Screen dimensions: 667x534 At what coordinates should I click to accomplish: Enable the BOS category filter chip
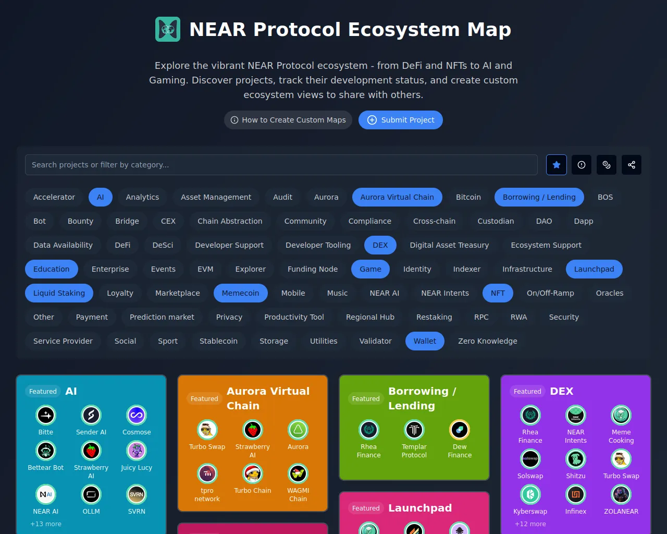tap(605, 197)
